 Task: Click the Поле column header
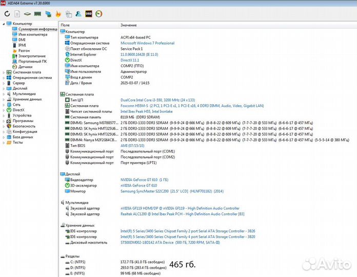coord(66,25)
